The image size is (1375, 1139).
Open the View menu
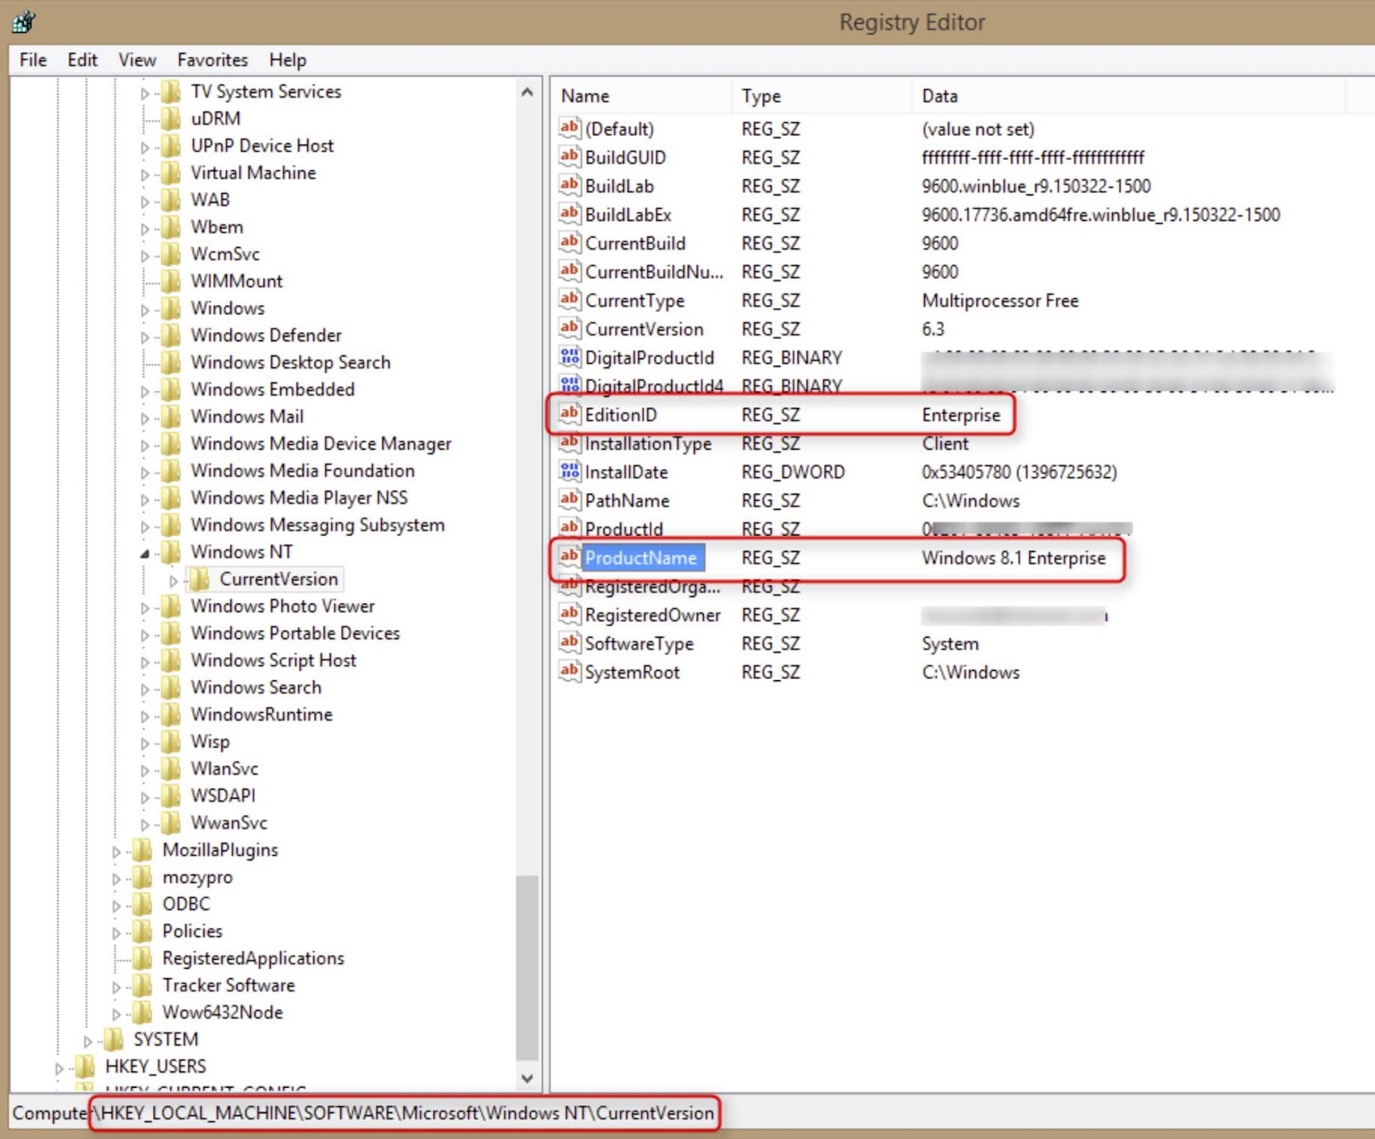(x=137, y=59)
